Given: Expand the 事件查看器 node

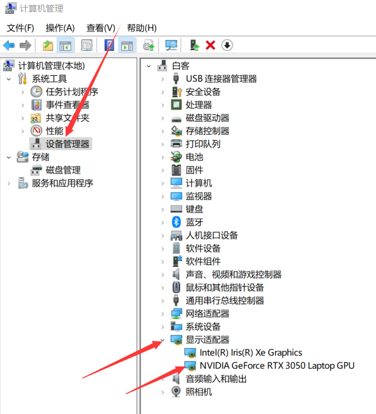Looking at the screenshot, I should click(x=23, y=105).
